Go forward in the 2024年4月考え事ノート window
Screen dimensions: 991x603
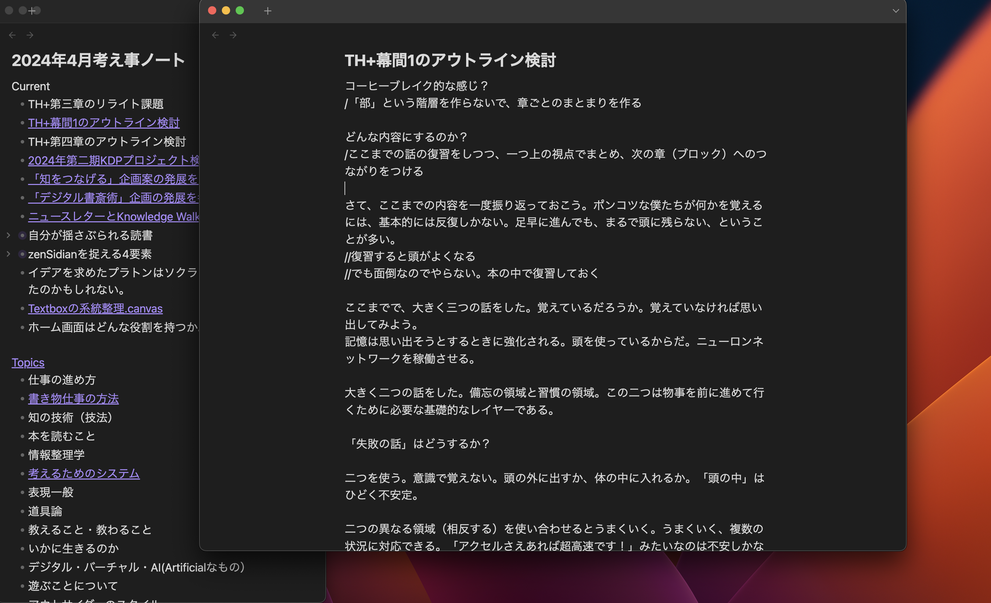pyautogui.click(x=30, y=35)
